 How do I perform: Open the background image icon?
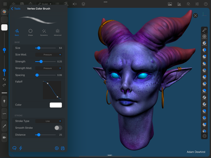(x=170, y=4)
